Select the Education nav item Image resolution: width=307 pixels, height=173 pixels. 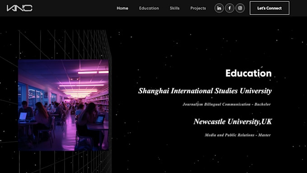pyautogui.click(x=149, y=8)
